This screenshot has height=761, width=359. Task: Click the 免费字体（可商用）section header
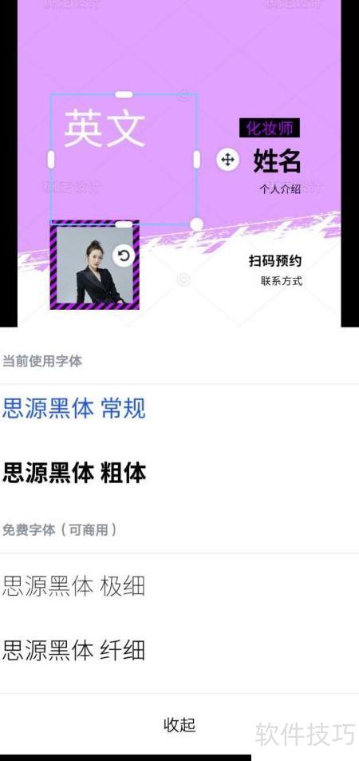point(60,530)
